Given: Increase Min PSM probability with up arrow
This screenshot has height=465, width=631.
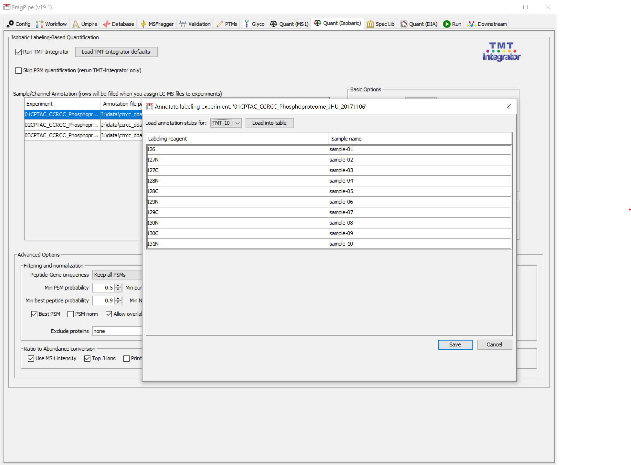Looking at the screenshot, I should pos(118,285).
